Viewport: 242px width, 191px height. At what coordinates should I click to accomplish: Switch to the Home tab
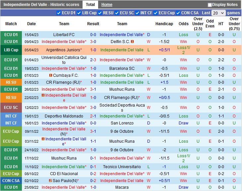tap(107, 5)
